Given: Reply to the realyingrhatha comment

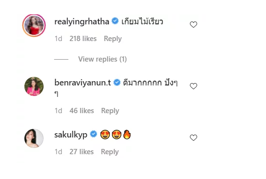Looking at the screenshot, I should [x=112, y=39].
